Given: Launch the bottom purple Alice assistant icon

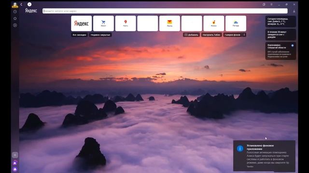Looking at the screenshot, I should coord(15,169).
